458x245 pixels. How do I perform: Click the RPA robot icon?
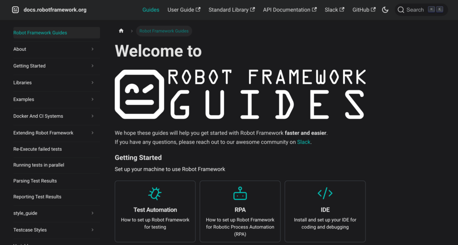pos(240,193)
